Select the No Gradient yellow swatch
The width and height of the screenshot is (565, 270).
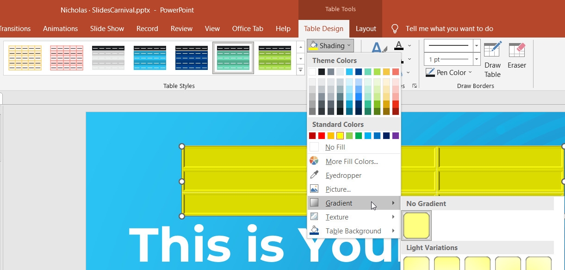point(416,226)
